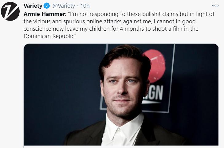Click the blue verified badge
The image size is (224, 148).
click(47, 6)
